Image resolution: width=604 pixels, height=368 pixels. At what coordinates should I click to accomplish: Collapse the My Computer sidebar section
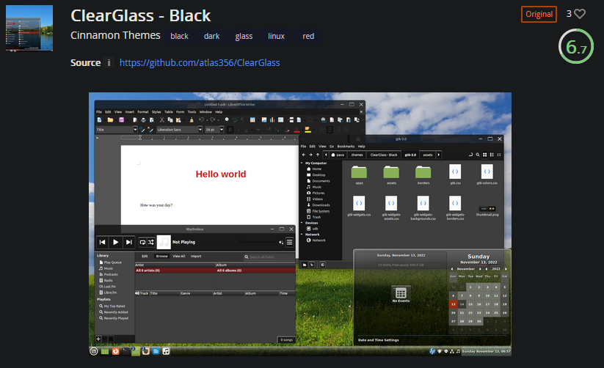click(x=302, y=163)
